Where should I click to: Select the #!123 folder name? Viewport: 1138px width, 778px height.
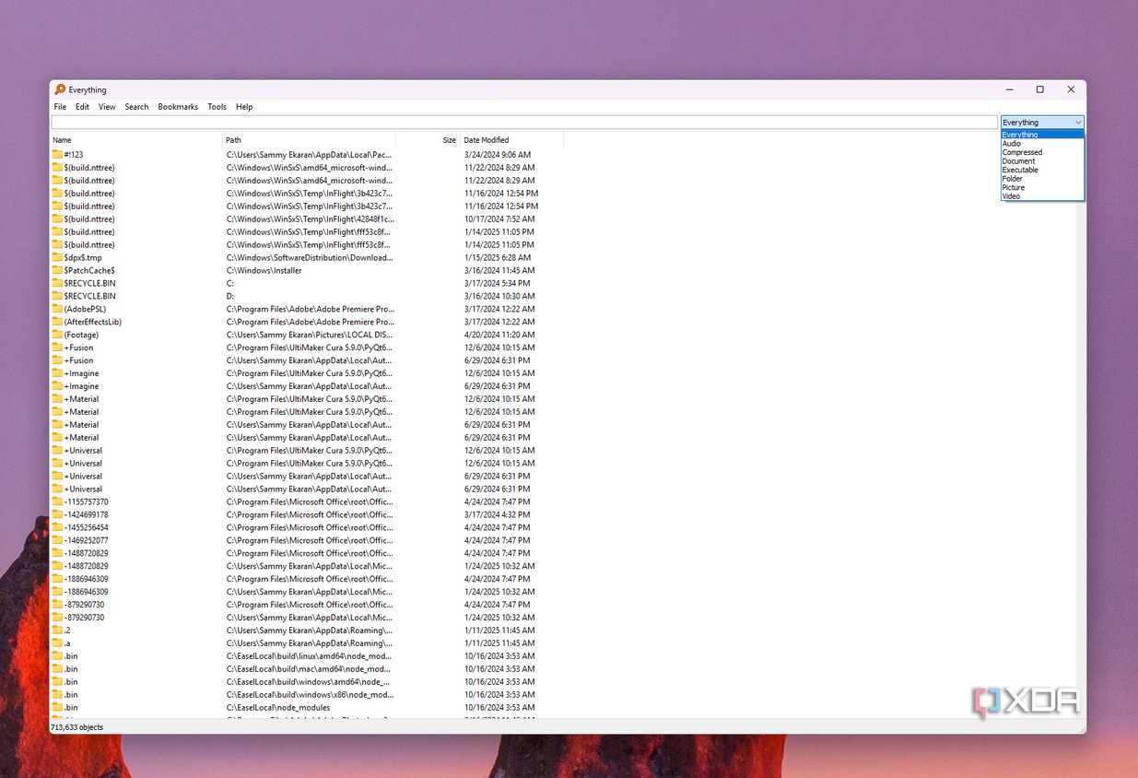[x=74, y=155]
